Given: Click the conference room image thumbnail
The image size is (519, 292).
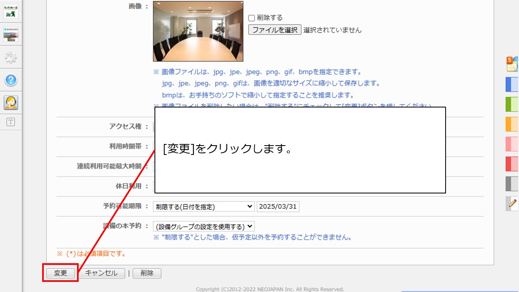Looking at the screenshot, I should 198,31.
